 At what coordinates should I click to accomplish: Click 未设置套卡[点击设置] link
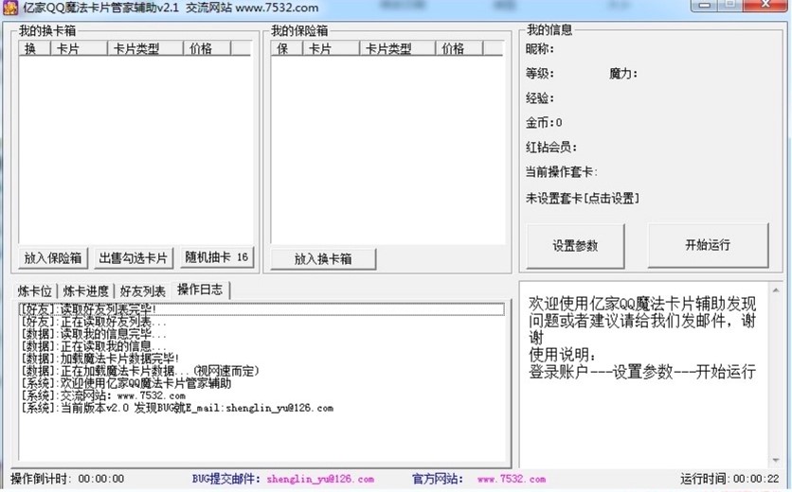coord(583,199)
